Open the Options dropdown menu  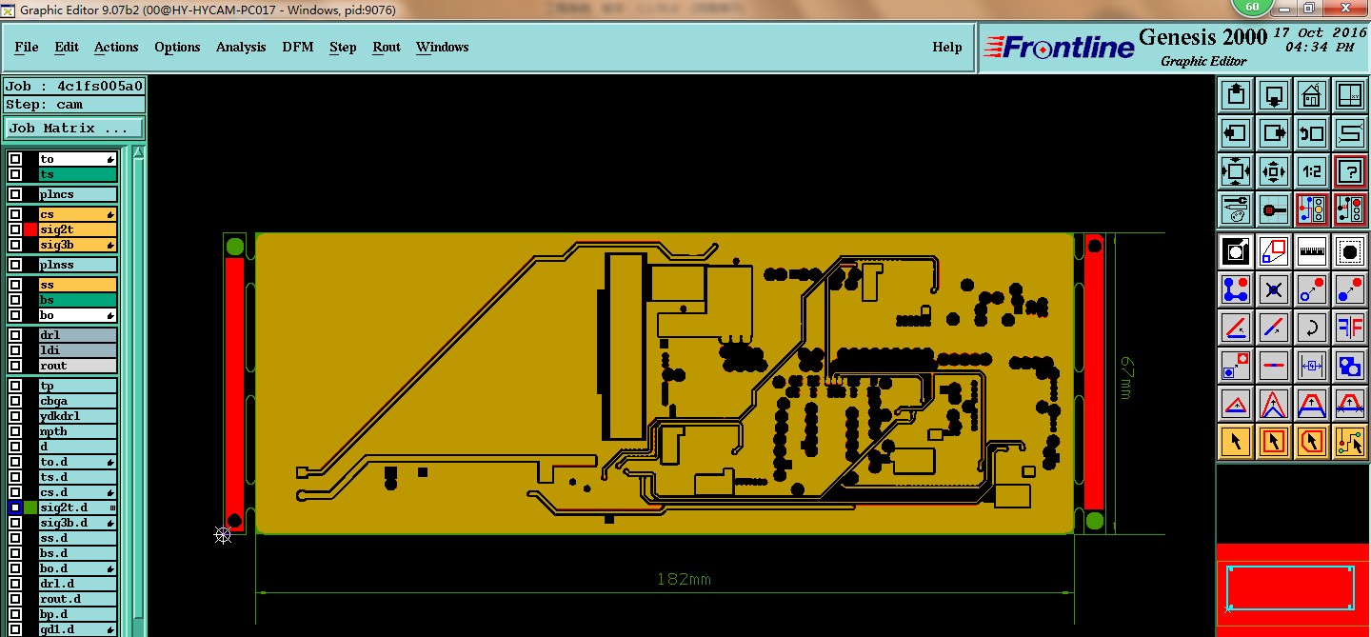tap(177, 47)
